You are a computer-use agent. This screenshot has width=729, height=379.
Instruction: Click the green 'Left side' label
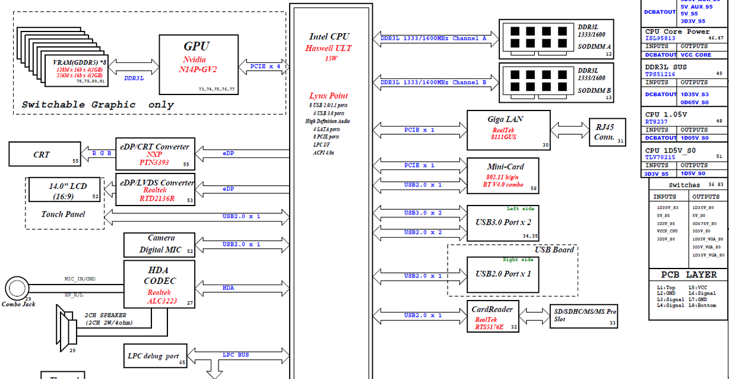[x=521, y=209]
